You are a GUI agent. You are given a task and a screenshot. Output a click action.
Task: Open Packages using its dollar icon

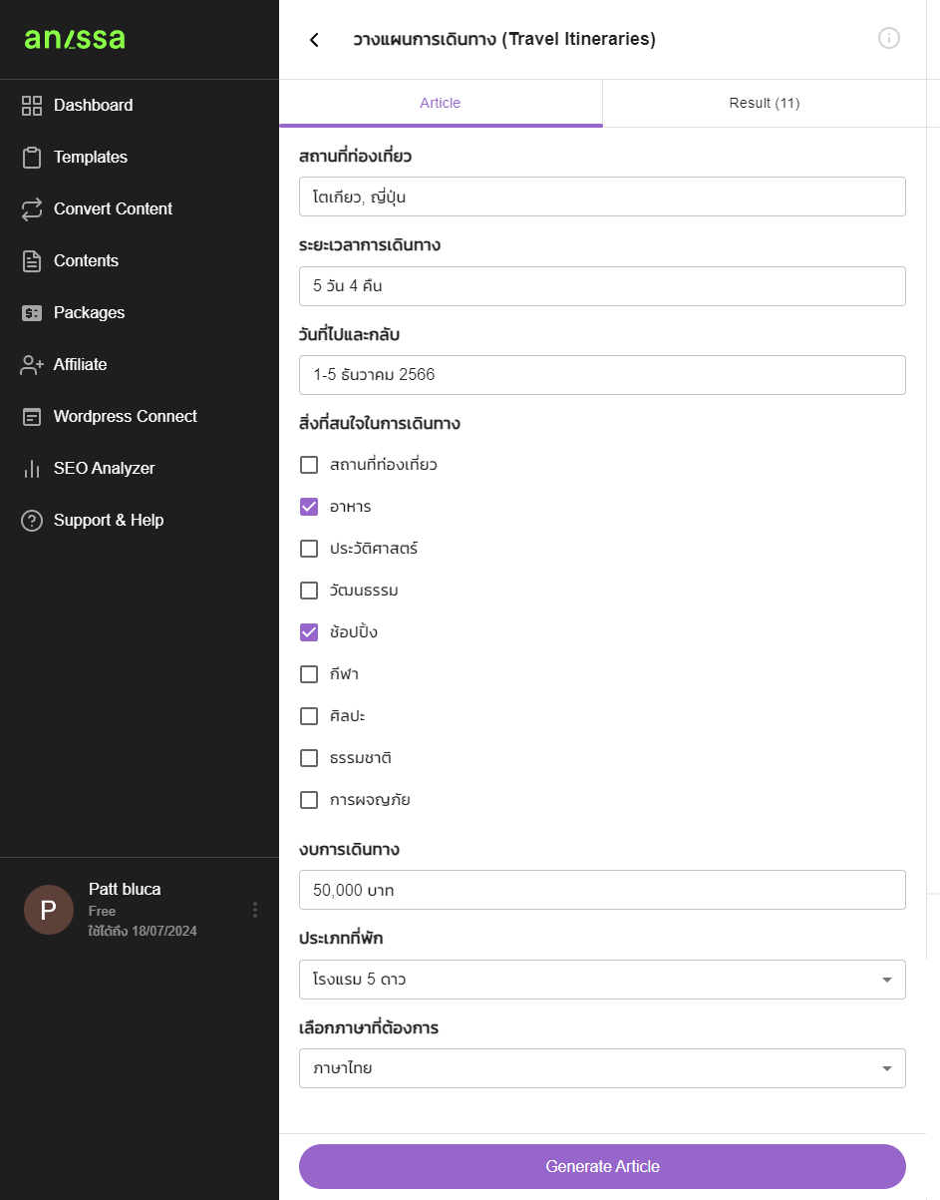32,312
